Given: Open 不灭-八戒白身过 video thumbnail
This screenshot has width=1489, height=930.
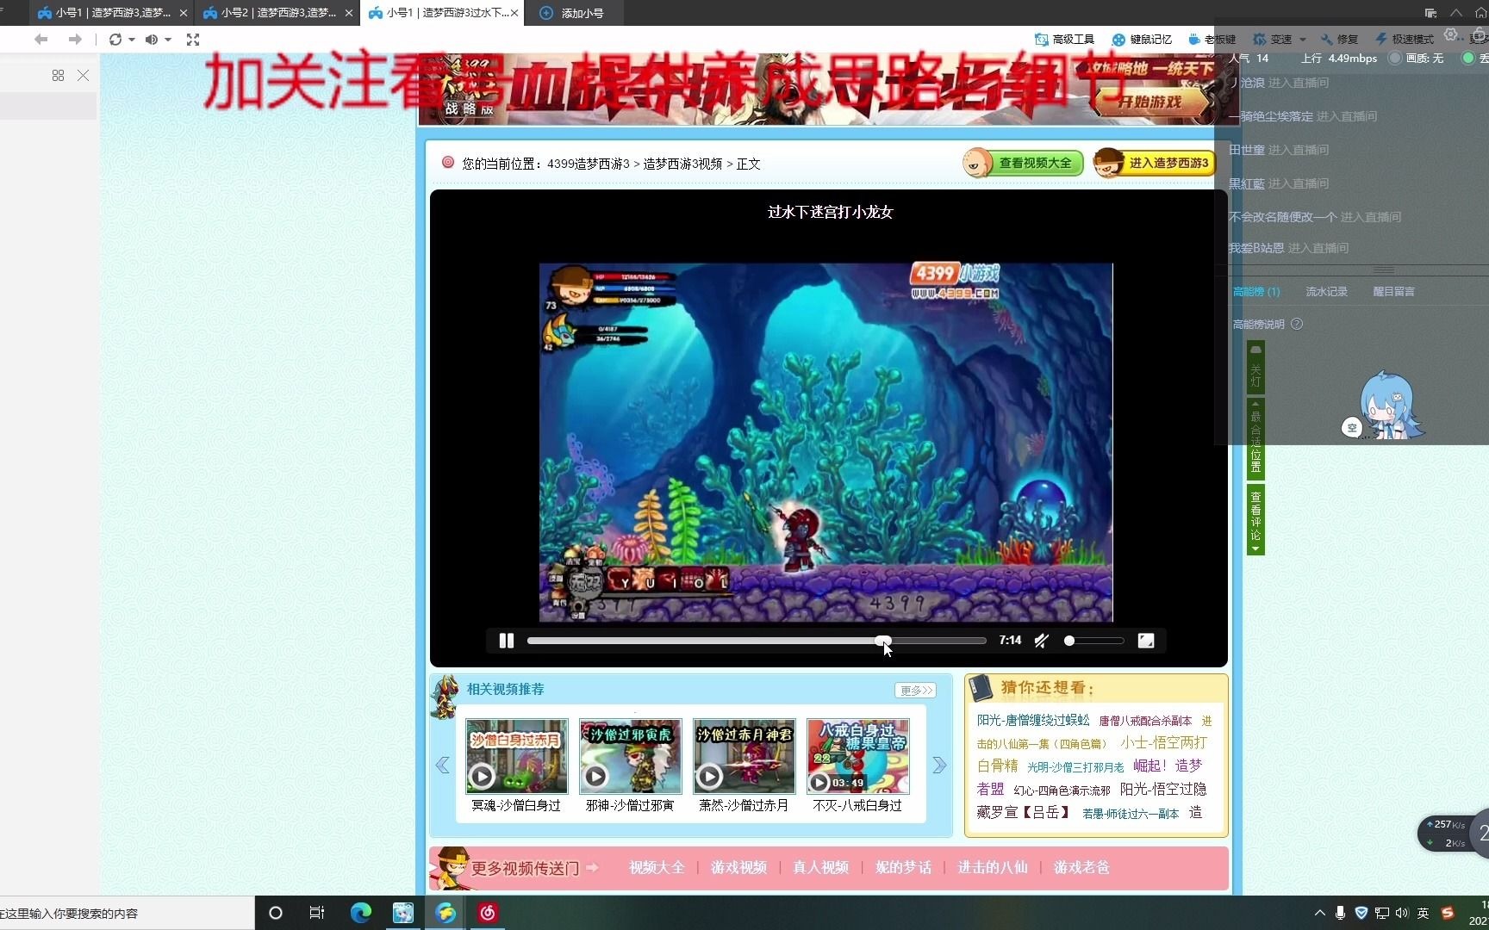Looking at the screenshot, I should coord(857,757).
